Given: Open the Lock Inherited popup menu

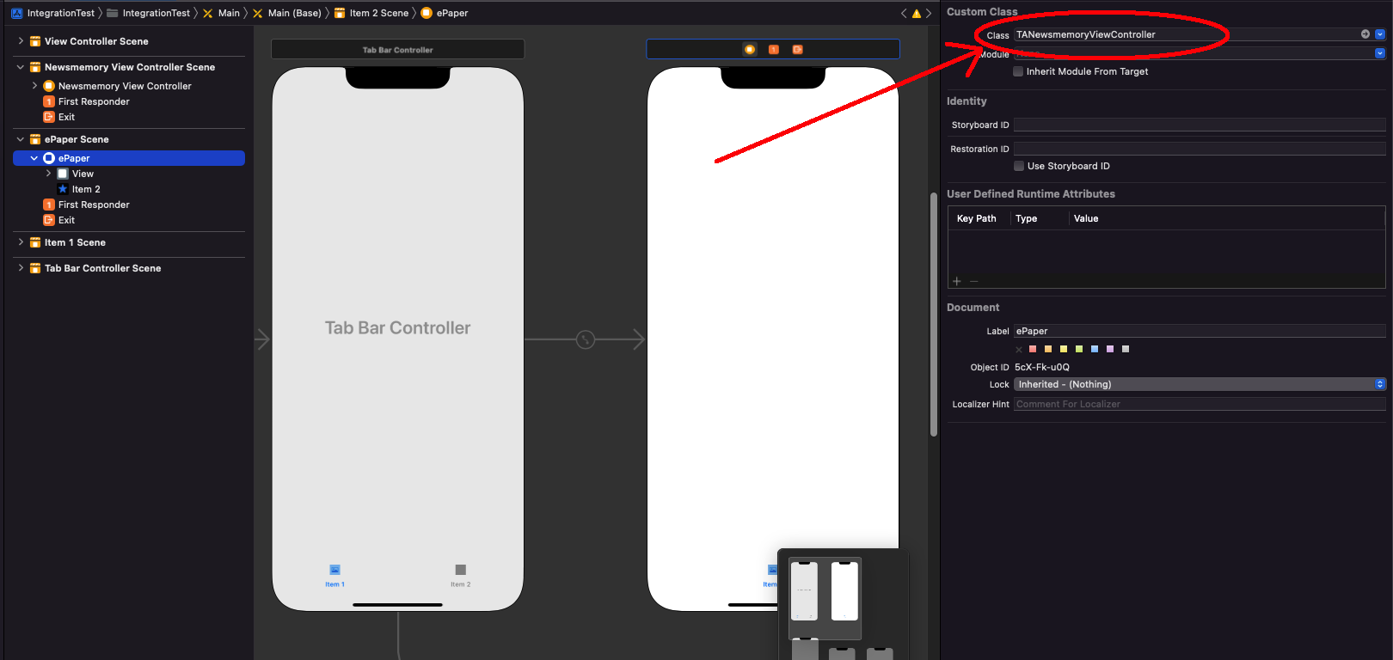Looking at the screenshot, I should (x=1200, y=384).
